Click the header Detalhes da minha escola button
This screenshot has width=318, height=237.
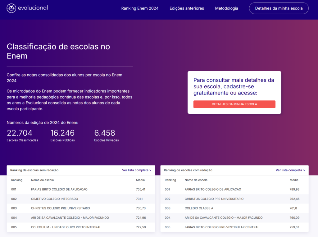(279, 8)
